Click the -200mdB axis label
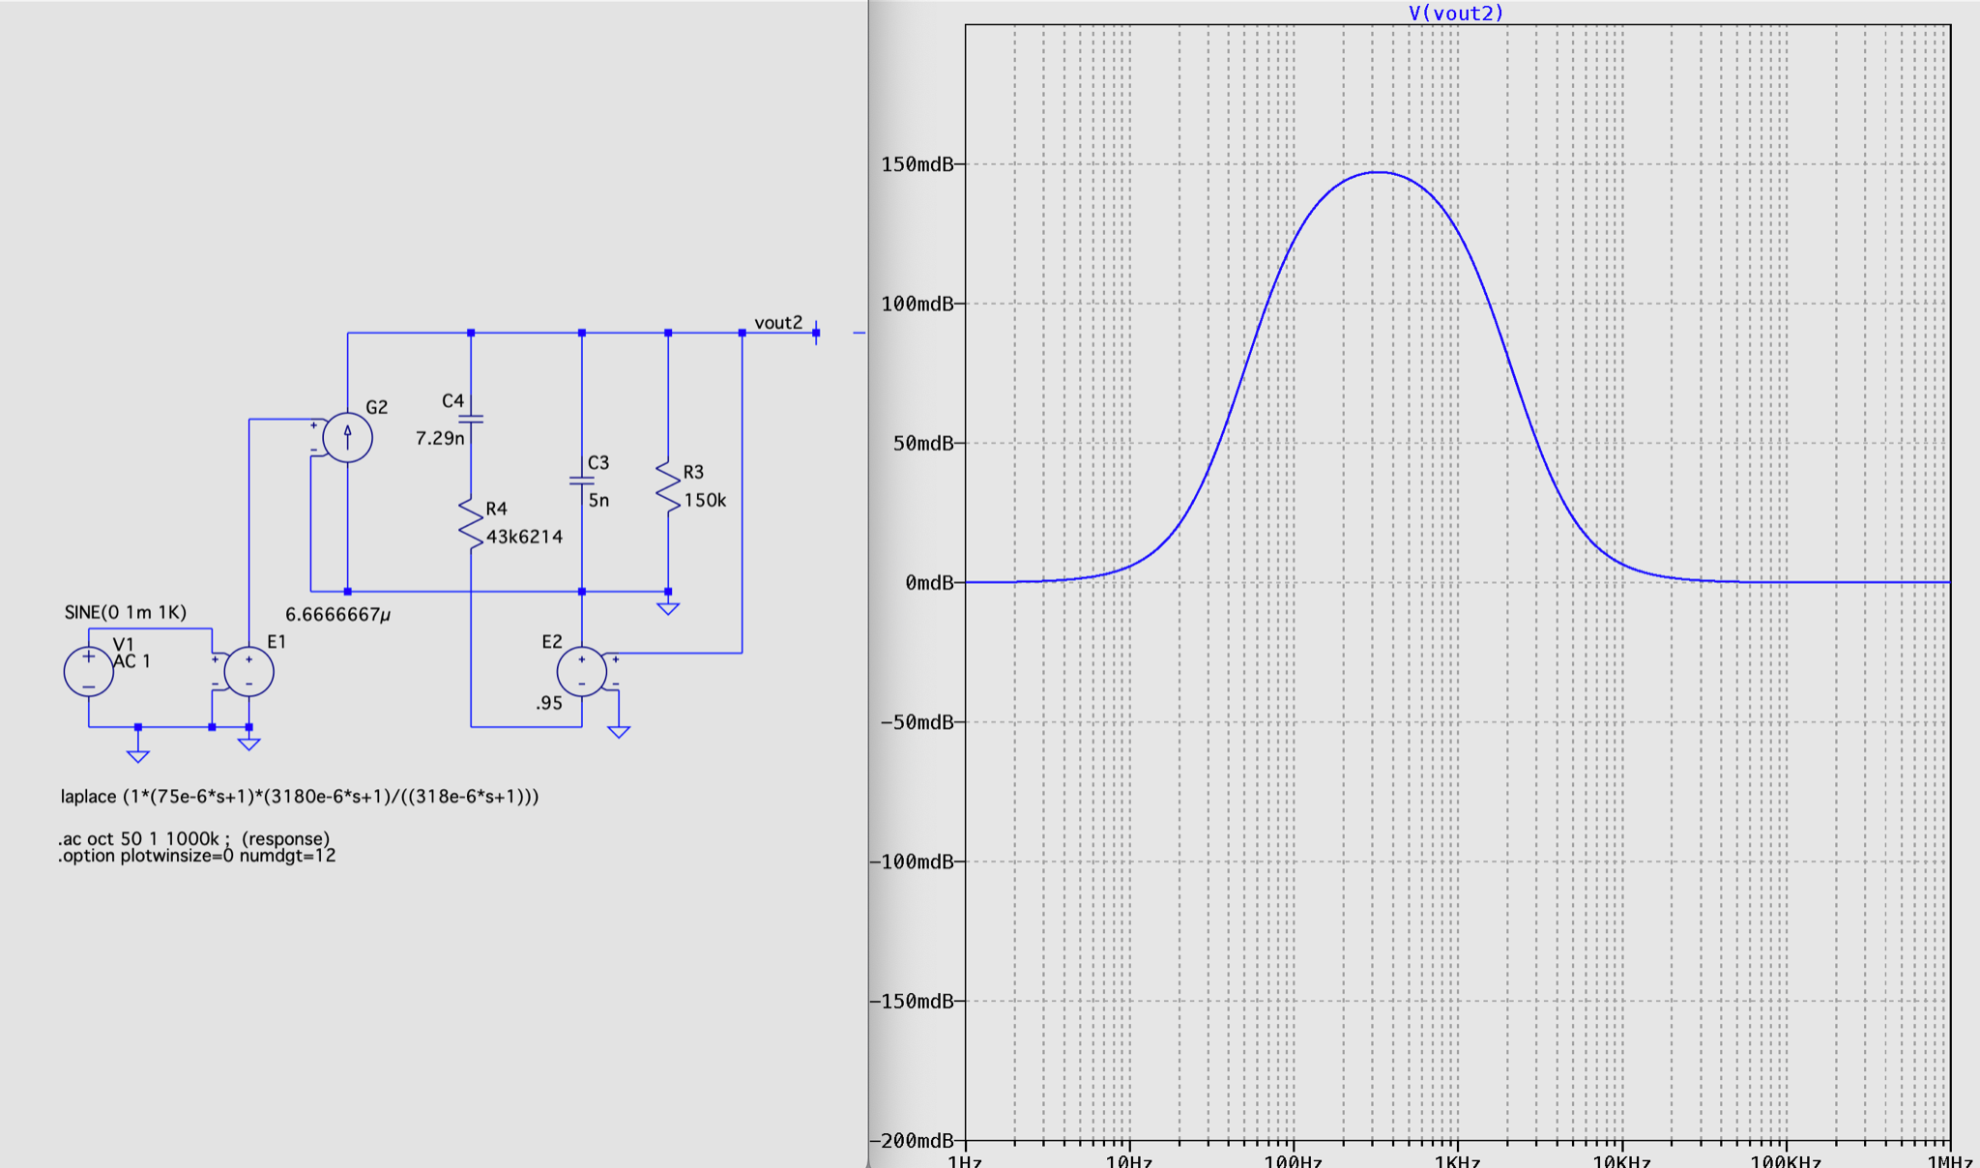 pyautogui.click(x=912, y=1141)
